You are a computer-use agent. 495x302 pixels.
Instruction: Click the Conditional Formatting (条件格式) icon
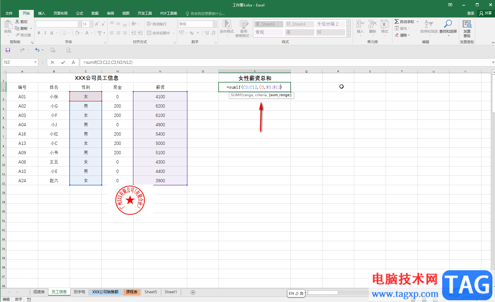pos(227,24)
